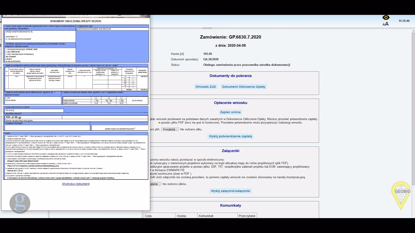Screen dimensions: 415x233
Task: Click the GEOBID logo badge
Action: (x=402, y=195)
